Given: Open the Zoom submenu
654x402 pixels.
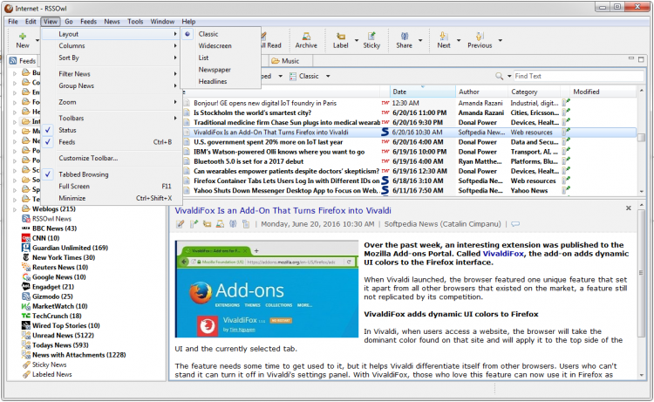Looking at the screenshot, I should coord(112,102).
